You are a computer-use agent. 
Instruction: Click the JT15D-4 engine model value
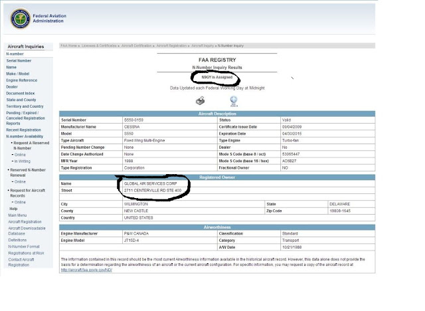(131, 241)
